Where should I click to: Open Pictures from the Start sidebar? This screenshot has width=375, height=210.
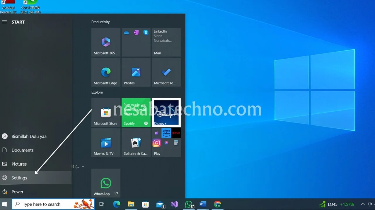36,164
